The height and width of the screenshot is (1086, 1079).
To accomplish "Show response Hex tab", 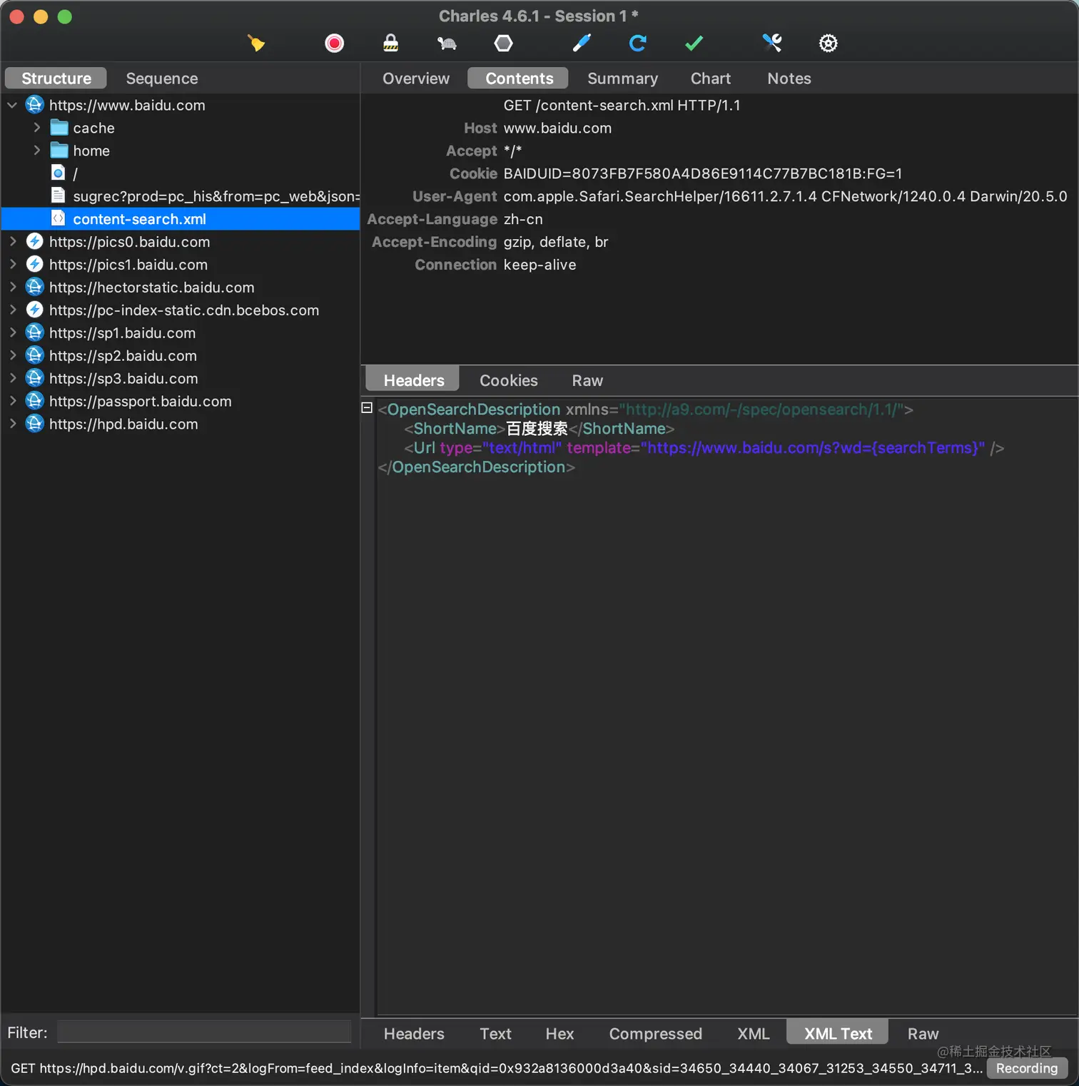I will 559,1034.
